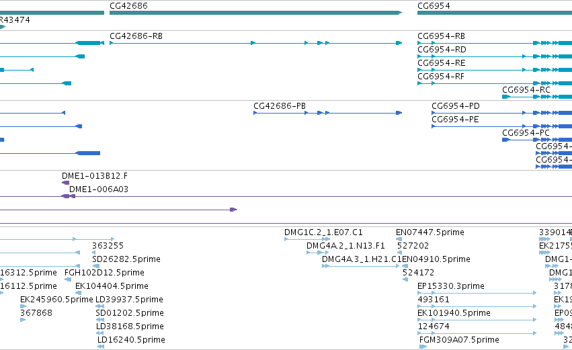Screen dimensions: 572x350
Task: Click the CG42686-RB transcript end exon
Action: point(399,43)
